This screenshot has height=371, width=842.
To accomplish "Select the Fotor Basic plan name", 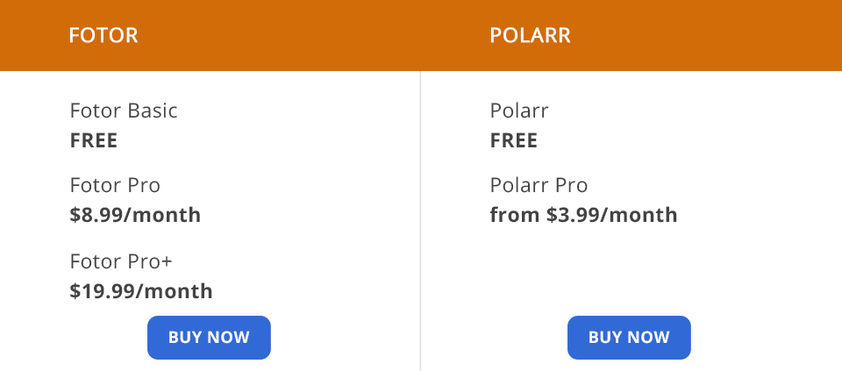I will [x=124, y=111].
